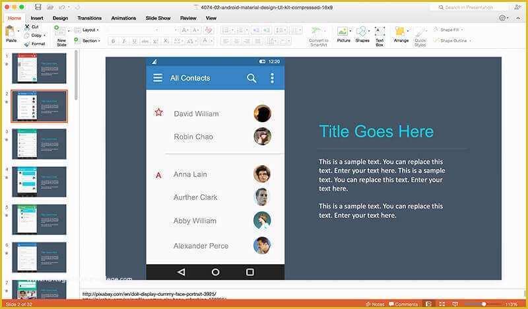The width and height of the screenshot is (528, 309).
Task: Open the View ribbon tab
Action: coord(211,18)
